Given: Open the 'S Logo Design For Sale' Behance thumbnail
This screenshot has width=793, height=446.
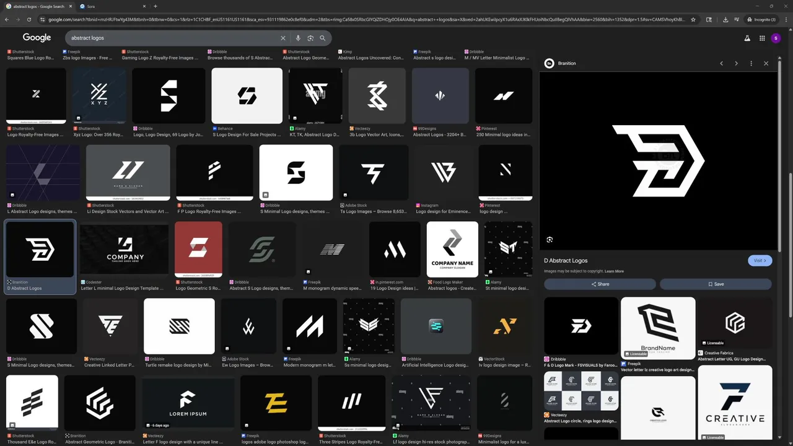Looking at the screenshot, I should 247,95.
